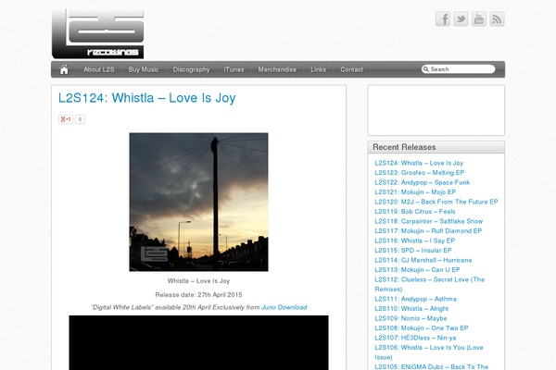
Task: Open L2S105: ENiGMA Dubz – Back To The
Action: (432, 367)
